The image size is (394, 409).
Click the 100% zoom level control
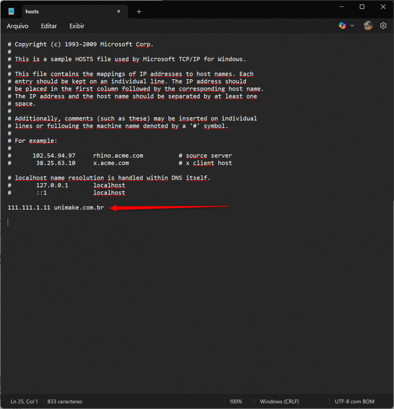(x=236, y=401)
